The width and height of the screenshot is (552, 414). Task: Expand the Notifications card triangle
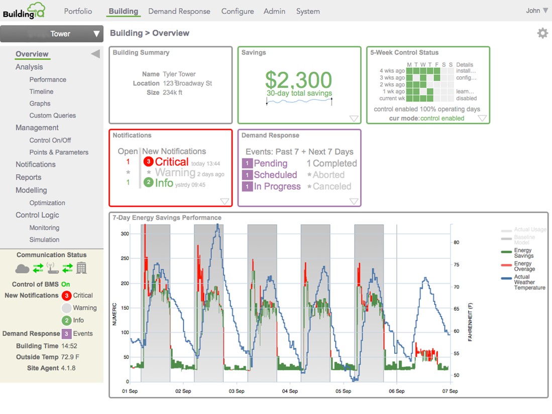point(225,201)
